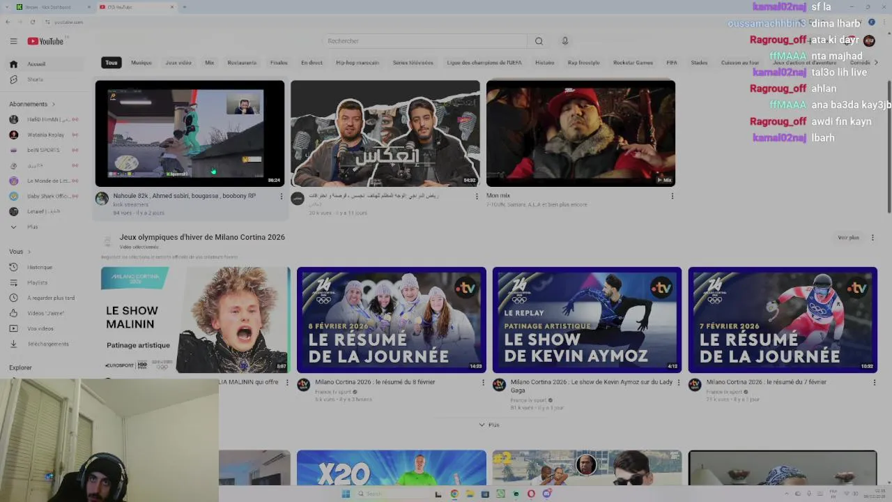Open Historique in the sidebar

tap(46, 267)
